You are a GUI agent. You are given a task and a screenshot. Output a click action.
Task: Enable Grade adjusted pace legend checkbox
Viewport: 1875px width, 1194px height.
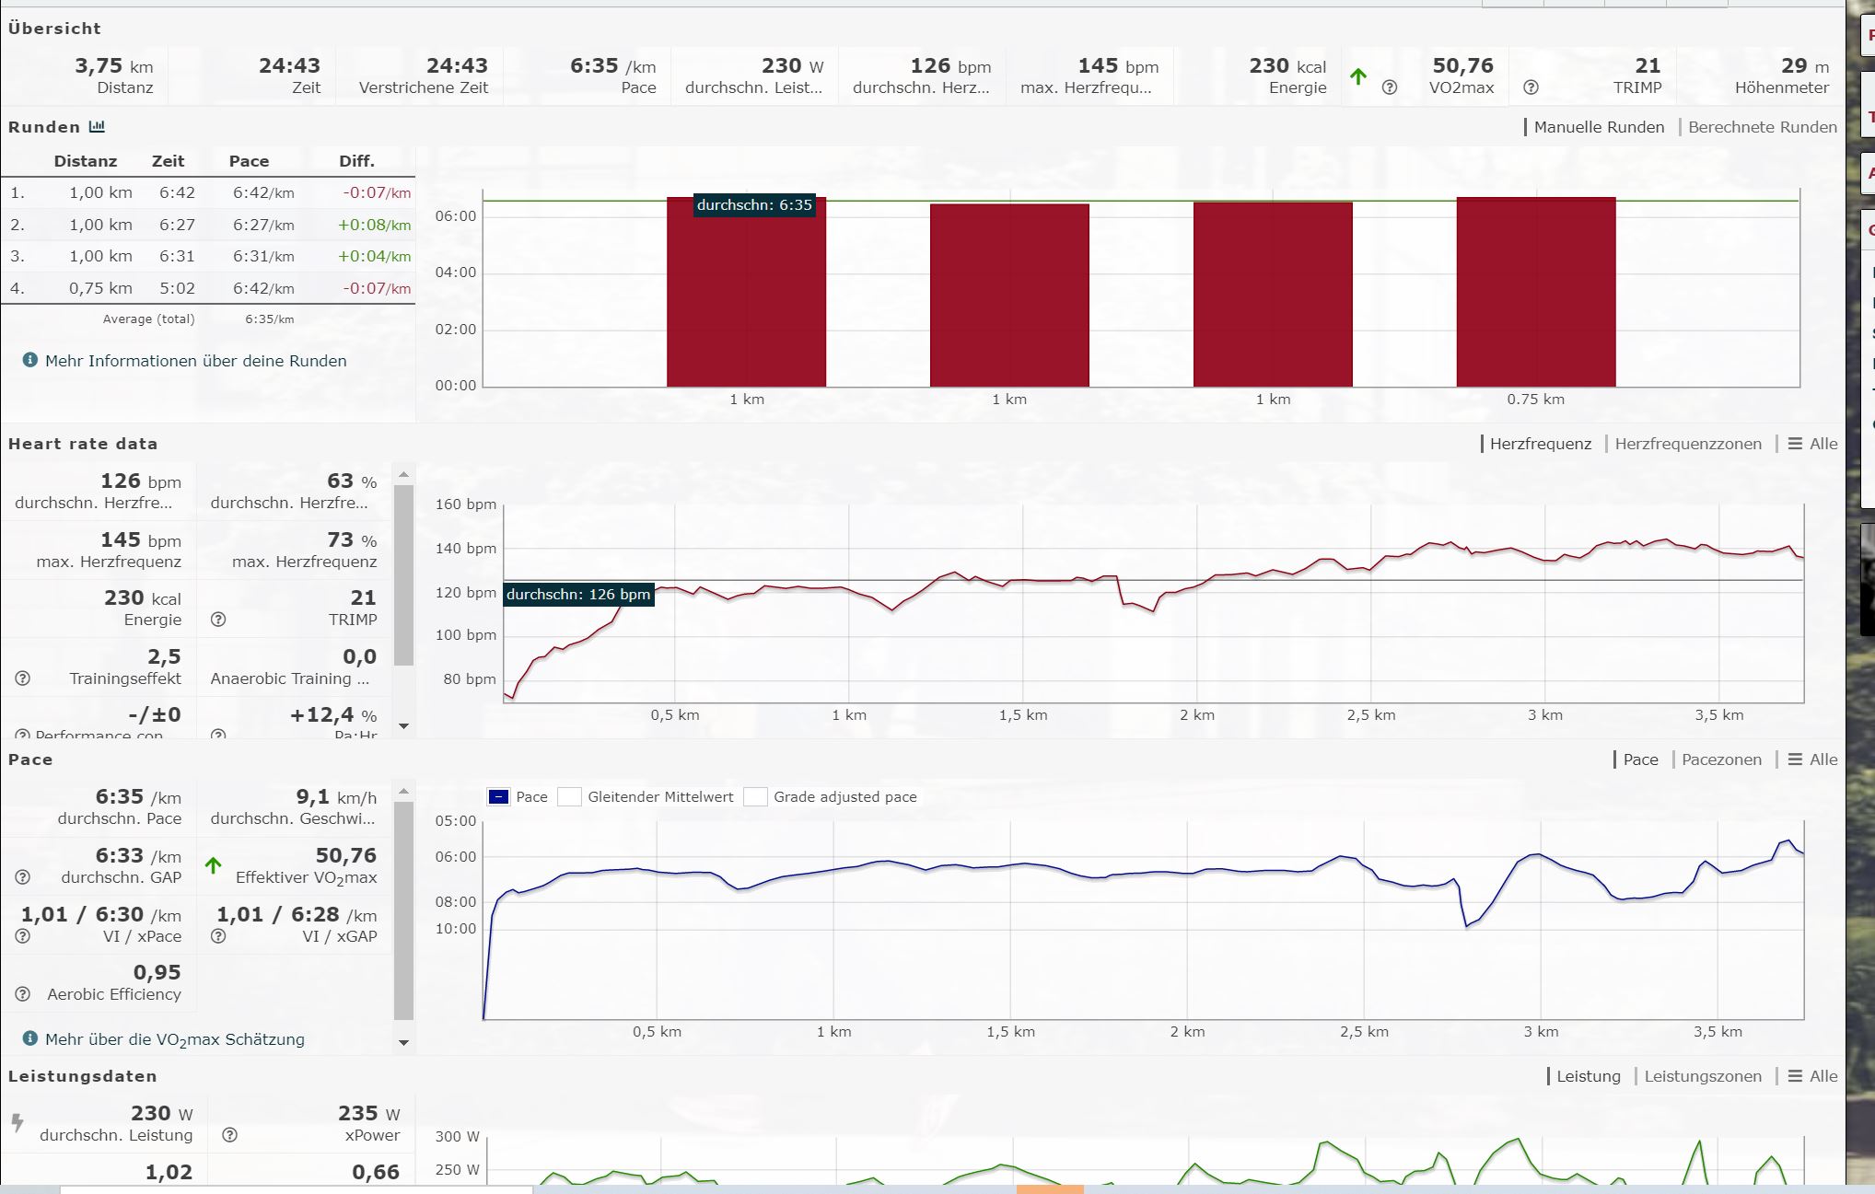(x=756, y=797)
